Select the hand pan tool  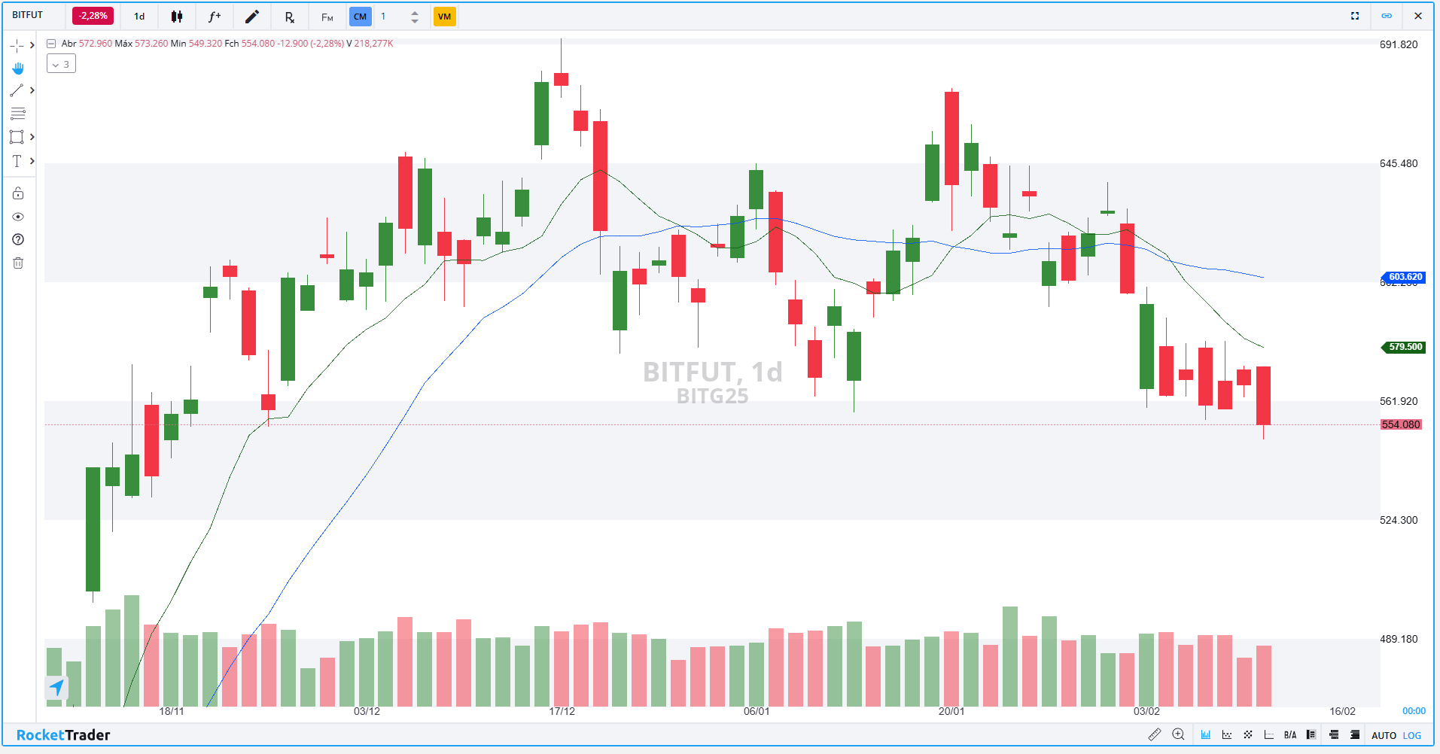coord(17,68)
